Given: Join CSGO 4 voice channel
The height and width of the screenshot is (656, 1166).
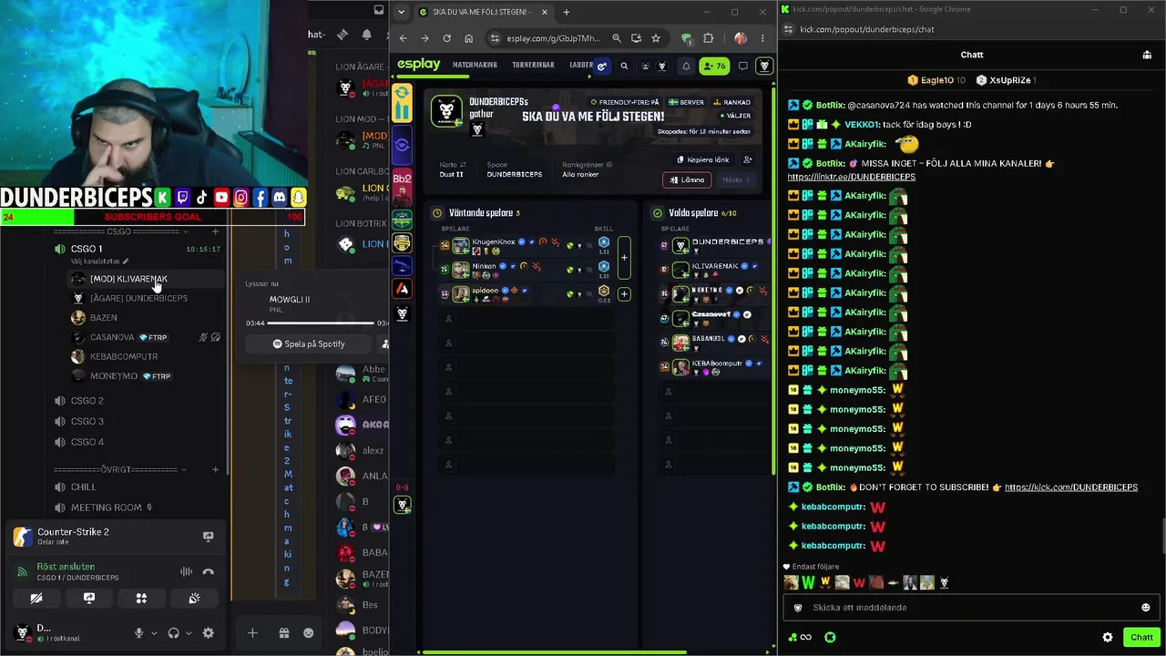Looking at the screenshot, I should click(x=87, y=442).
